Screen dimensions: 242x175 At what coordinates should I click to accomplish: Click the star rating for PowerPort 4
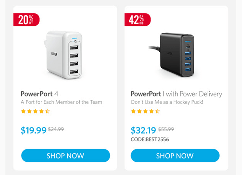click(35, 111)
